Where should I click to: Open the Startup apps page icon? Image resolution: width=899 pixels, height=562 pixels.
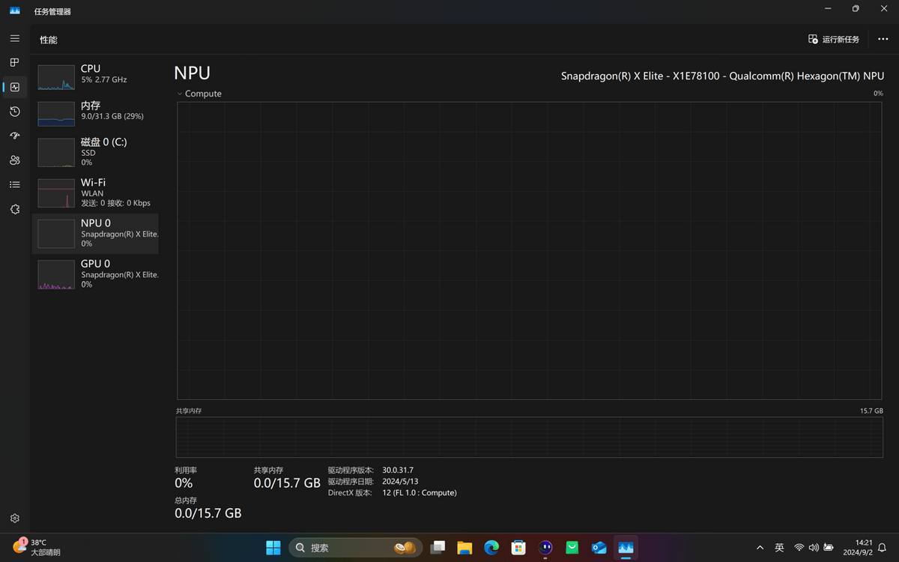coord(15,136)
